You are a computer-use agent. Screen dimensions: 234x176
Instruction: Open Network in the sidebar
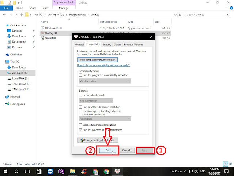point(15,97)
